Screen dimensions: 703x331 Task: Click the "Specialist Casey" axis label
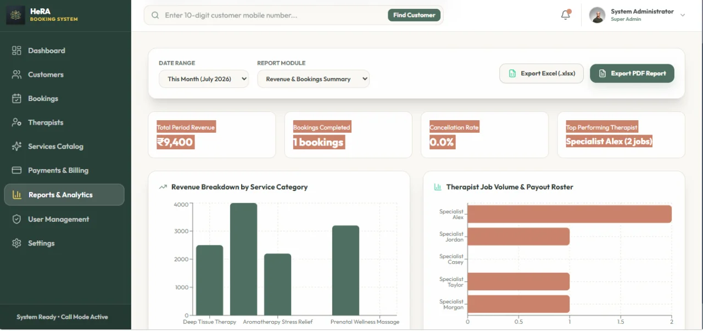click(451, 259)
